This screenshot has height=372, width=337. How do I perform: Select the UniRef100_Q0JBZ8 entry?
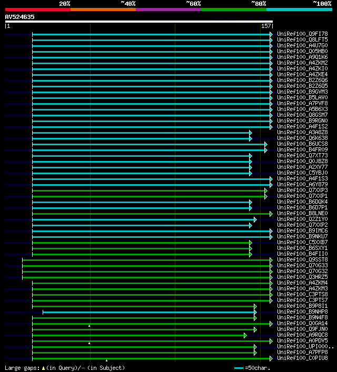click(x=302, y=161)
